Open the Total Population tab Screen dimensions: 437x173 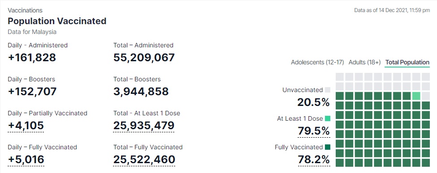point(407,62)
